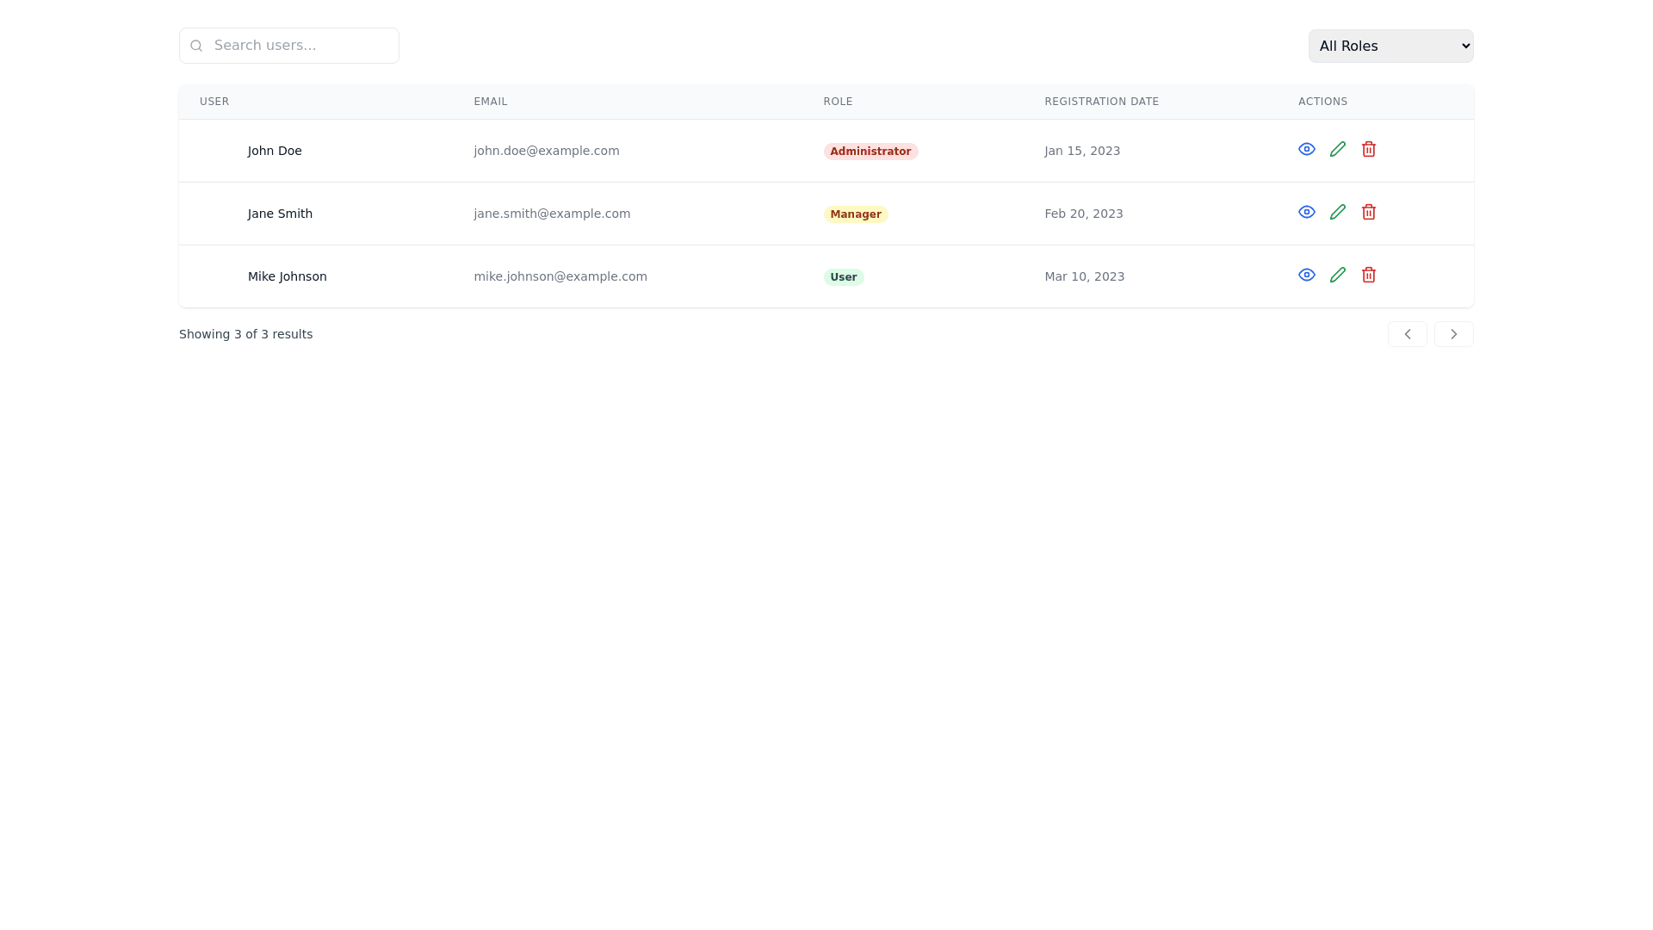The height and width of the screenshot is (930, 1653).
Task: Click the Manager role badge
Action: 855,214
